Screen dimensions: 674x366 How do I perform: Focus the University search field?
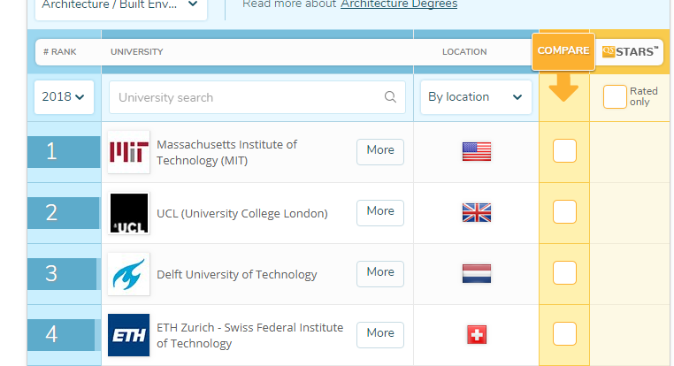(257, 97)
